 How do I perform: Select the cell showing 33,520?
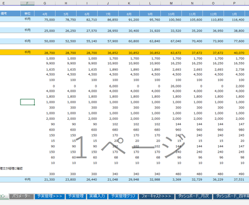pos(171,30)
